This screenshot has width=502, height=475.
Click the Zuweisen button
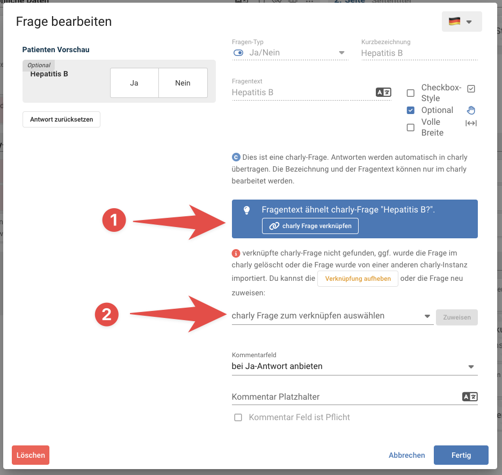point(456,317)
